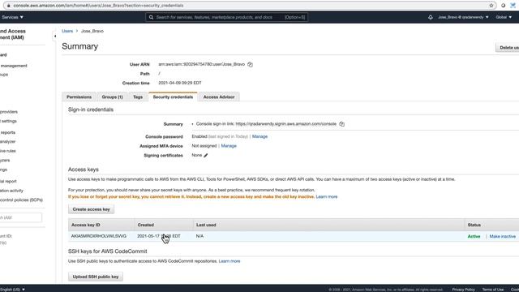The width and height of the screenshot is (519, 292).
Task: Open the Services dropdown menu
Action: point(13,17)
